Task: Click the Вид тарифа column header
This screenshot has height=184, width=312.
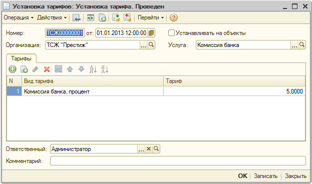Action: point(93,81)
